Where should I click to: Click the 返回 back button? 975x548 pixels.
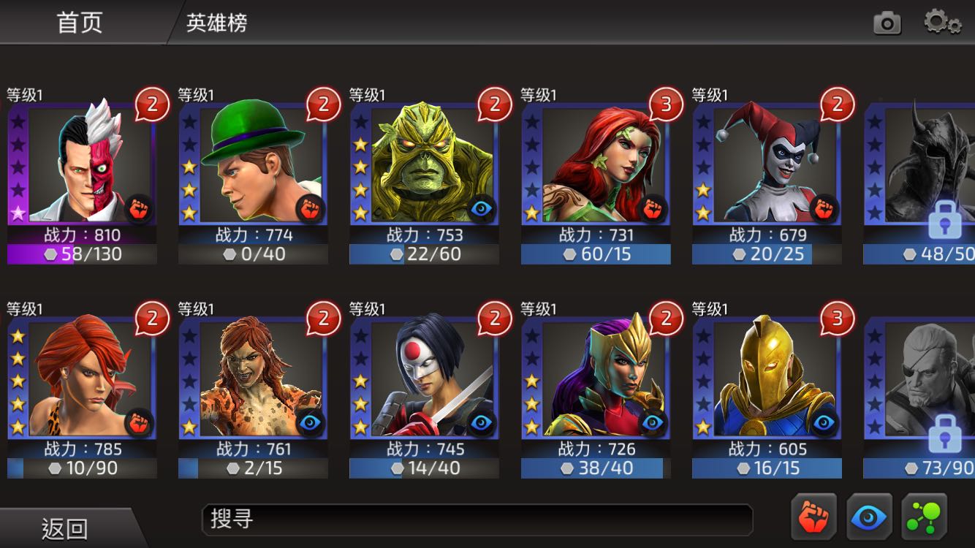tap(66, 528)
